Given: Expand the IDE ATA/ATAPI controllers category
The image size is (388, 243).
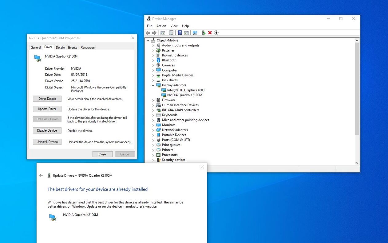Looking at the screenshot, I should coord(153,110).
